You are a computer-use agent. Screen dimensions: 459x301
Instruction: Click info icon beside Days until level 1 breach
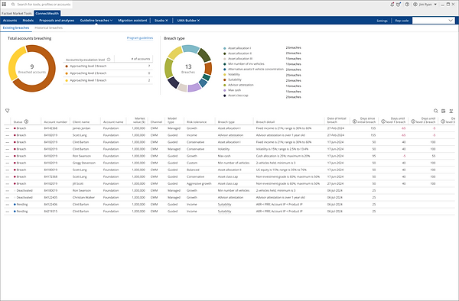(383, 121)
